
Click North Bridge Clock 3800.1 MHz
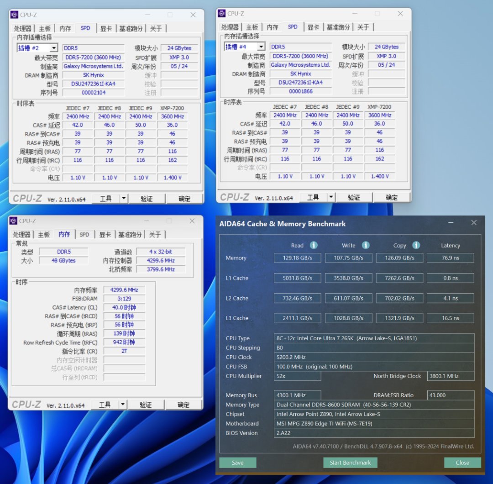pyautogui.click(x=451, y=376)
